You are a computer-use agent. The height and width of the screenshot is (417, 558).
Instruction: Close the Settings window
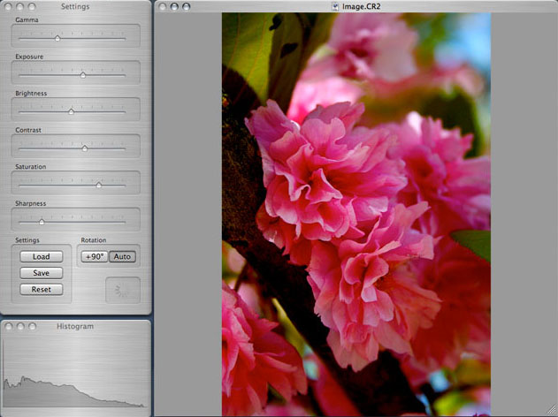click(9, 6)
